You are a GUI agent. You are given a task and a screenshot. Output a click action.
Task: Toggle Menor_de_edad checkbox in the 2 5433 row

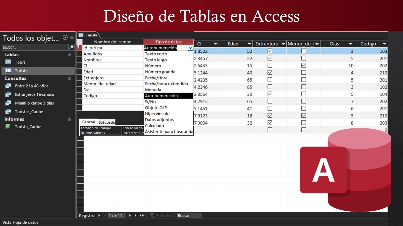304,65
